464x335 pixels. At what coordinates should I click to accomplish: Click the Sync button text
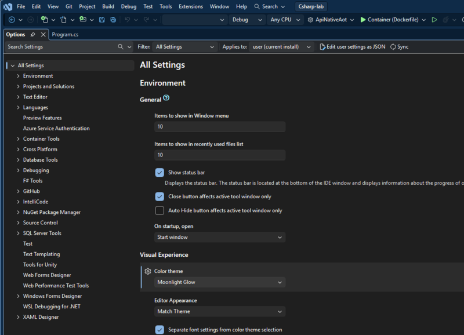(x=403, y=47)
